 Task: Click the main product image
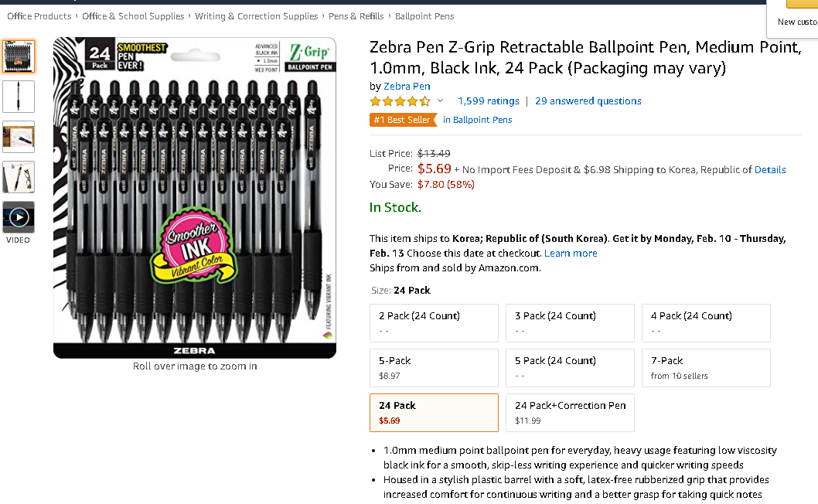coord(195,198)
